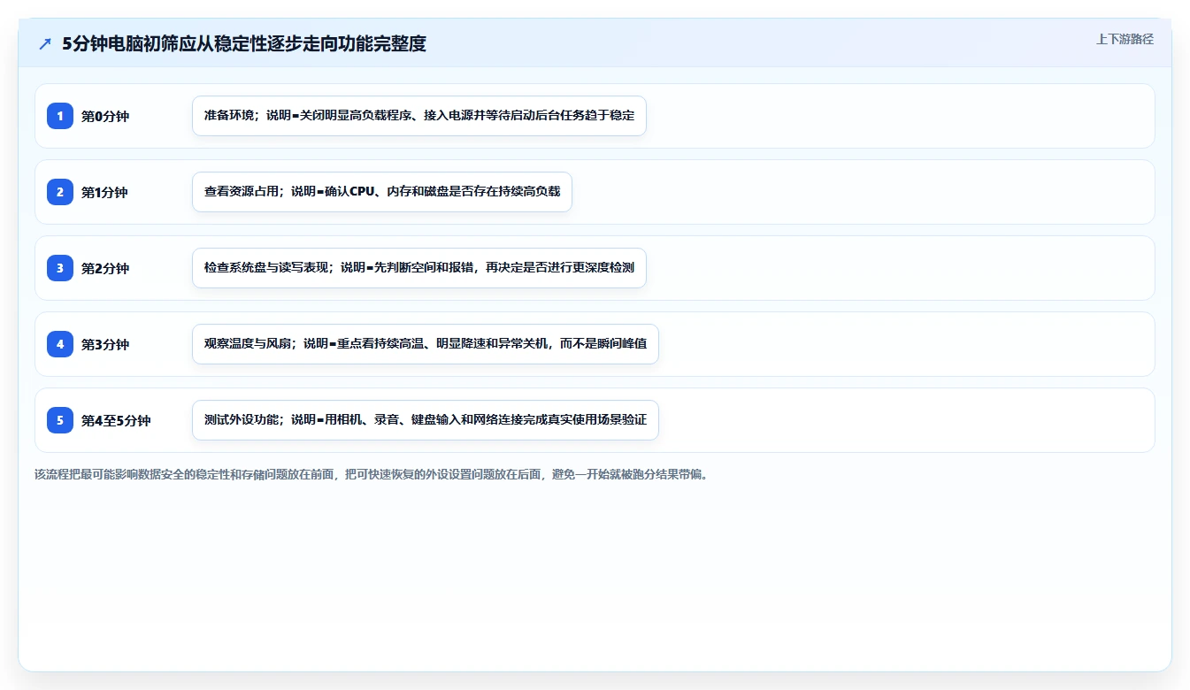Click the footer note starting with 该流程把最可能影响
Screen dimensions: 1190x690
tap(372, 474)
